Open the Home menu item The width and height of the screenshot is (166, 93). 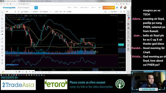coord(69,7)
